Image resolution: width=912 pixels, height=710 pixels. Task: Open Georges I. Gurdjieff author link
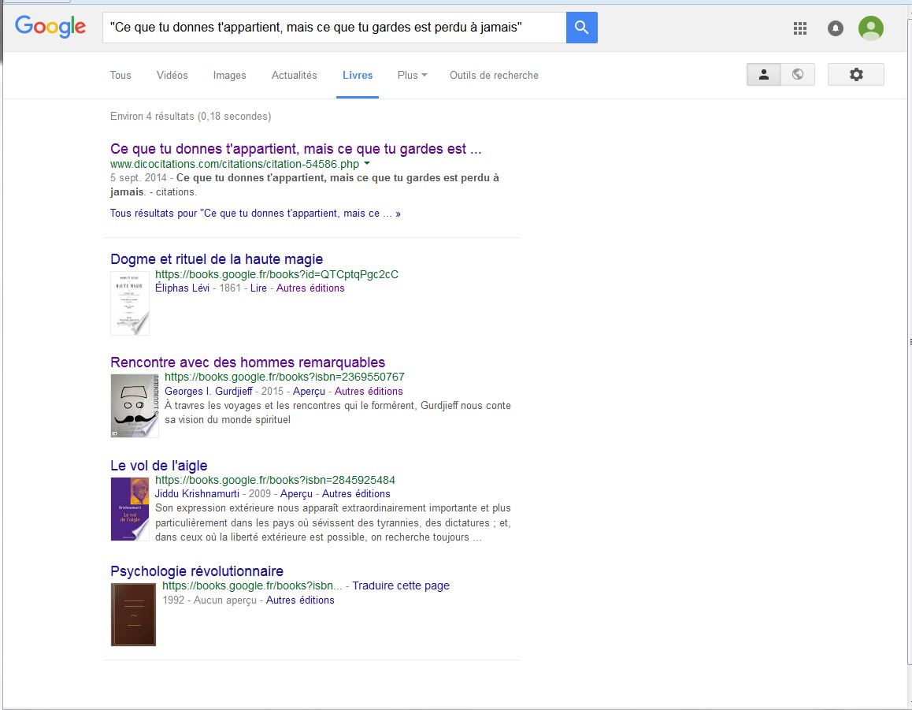pyautogui.click(x=209, y=391)
